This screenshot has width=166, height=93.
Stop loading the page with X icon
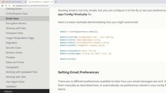(x=9, y=6)
